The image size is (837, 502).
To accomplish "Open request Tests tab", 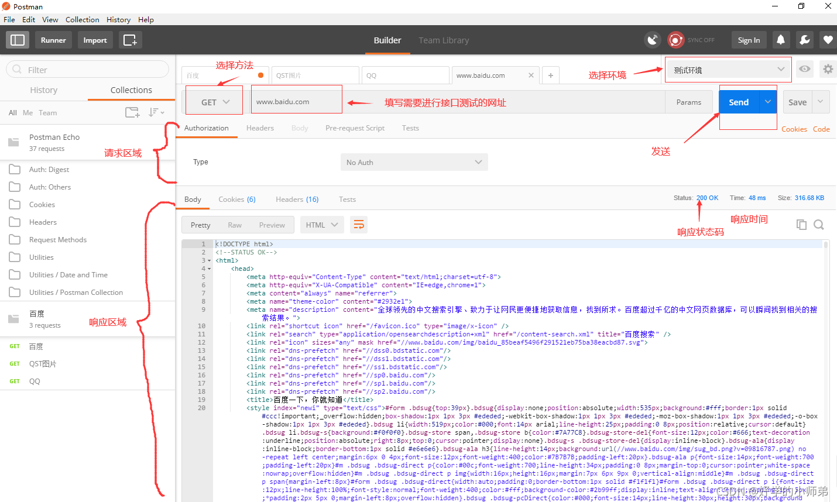I will pos(410,128).
